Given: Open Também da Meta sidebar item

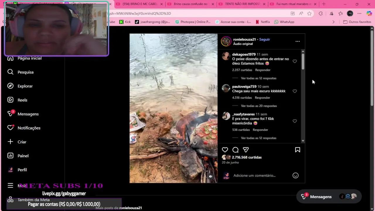Looking at the screenshot, I should [28, 200].
